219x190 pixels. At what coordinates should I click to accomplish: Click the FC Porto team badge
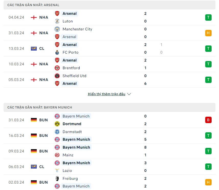tap(57, 52)
